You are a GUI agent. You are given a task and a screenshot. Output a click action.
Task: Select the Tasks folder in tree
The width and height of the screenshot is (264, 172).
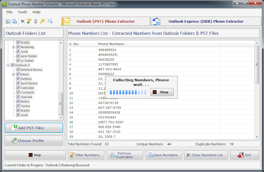click(25, 106)
